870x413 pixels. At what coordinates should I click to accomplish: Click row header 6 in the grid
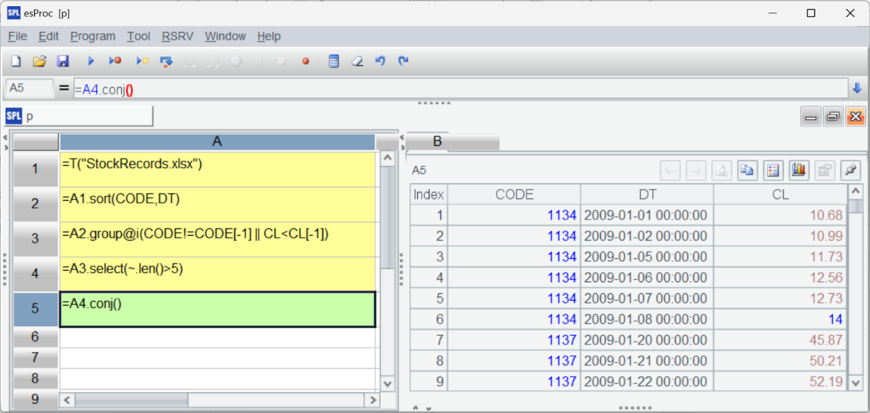coord(36,337)
